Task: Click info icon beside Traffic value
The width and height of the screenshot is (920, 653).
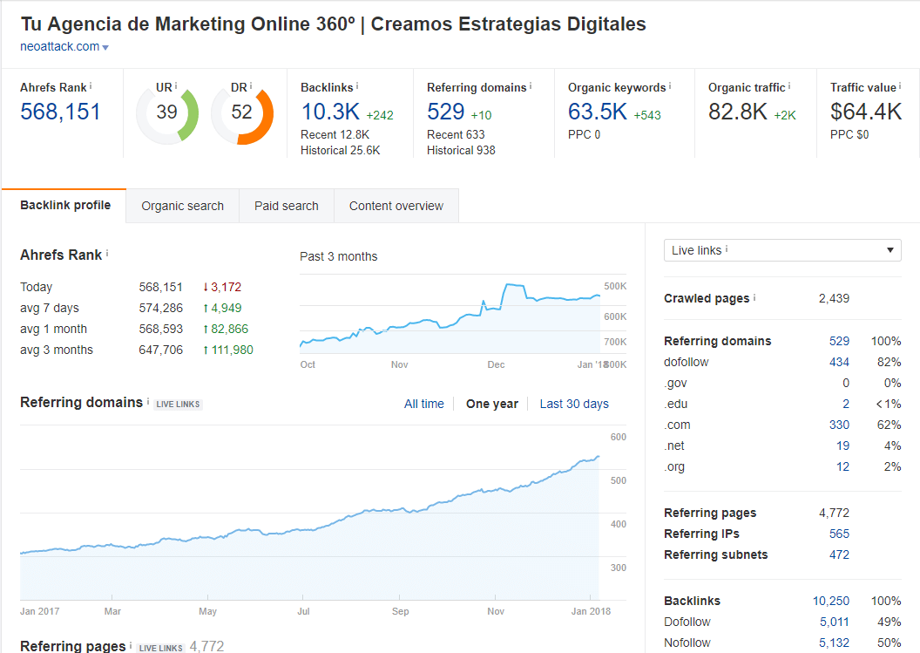Action: [900, 86]
